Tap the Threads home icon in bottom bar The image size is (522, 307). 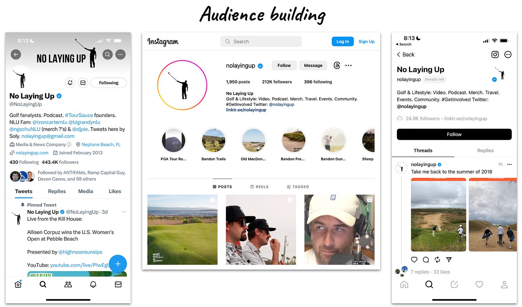[404, 284]
